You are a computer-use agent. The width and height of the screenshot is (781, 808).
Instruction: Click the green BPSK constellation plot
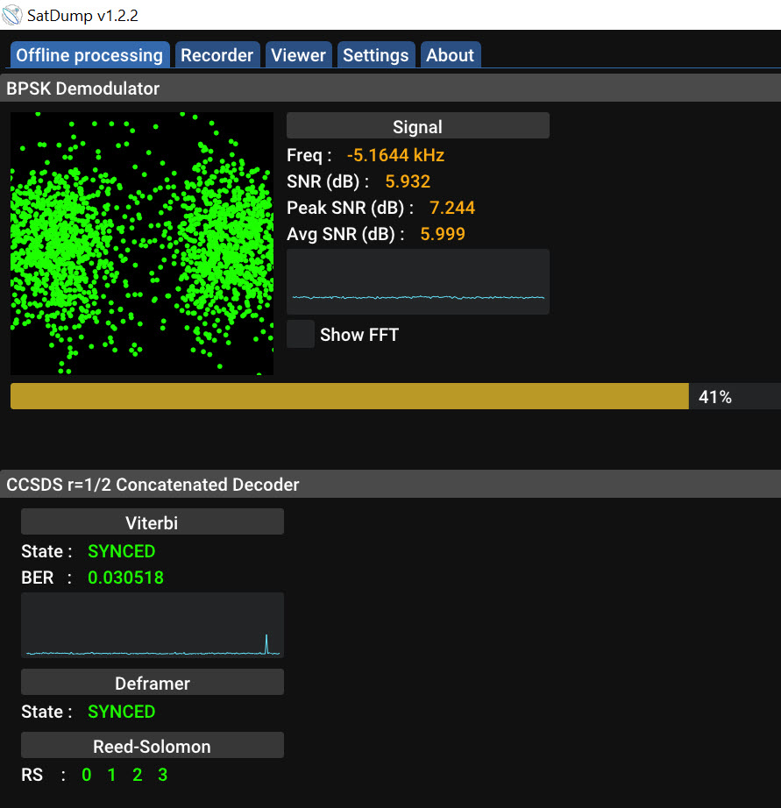pos(141,244)
